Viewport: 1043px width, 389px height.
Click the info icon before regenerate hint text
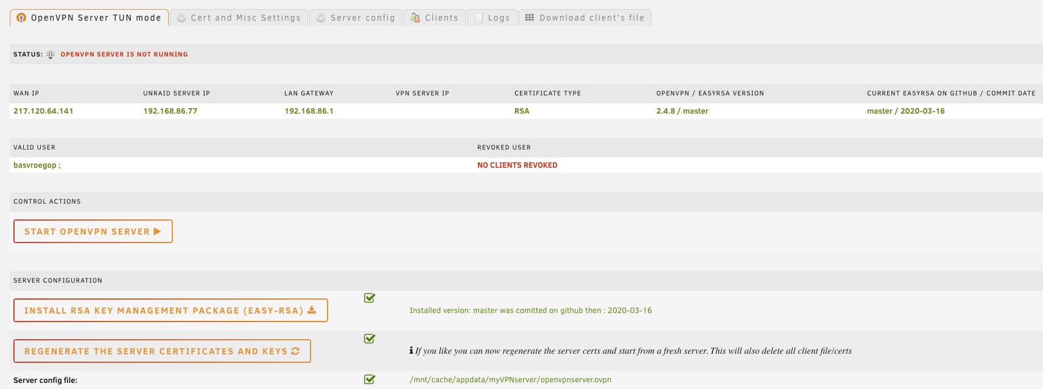click(x=412, y=350)
